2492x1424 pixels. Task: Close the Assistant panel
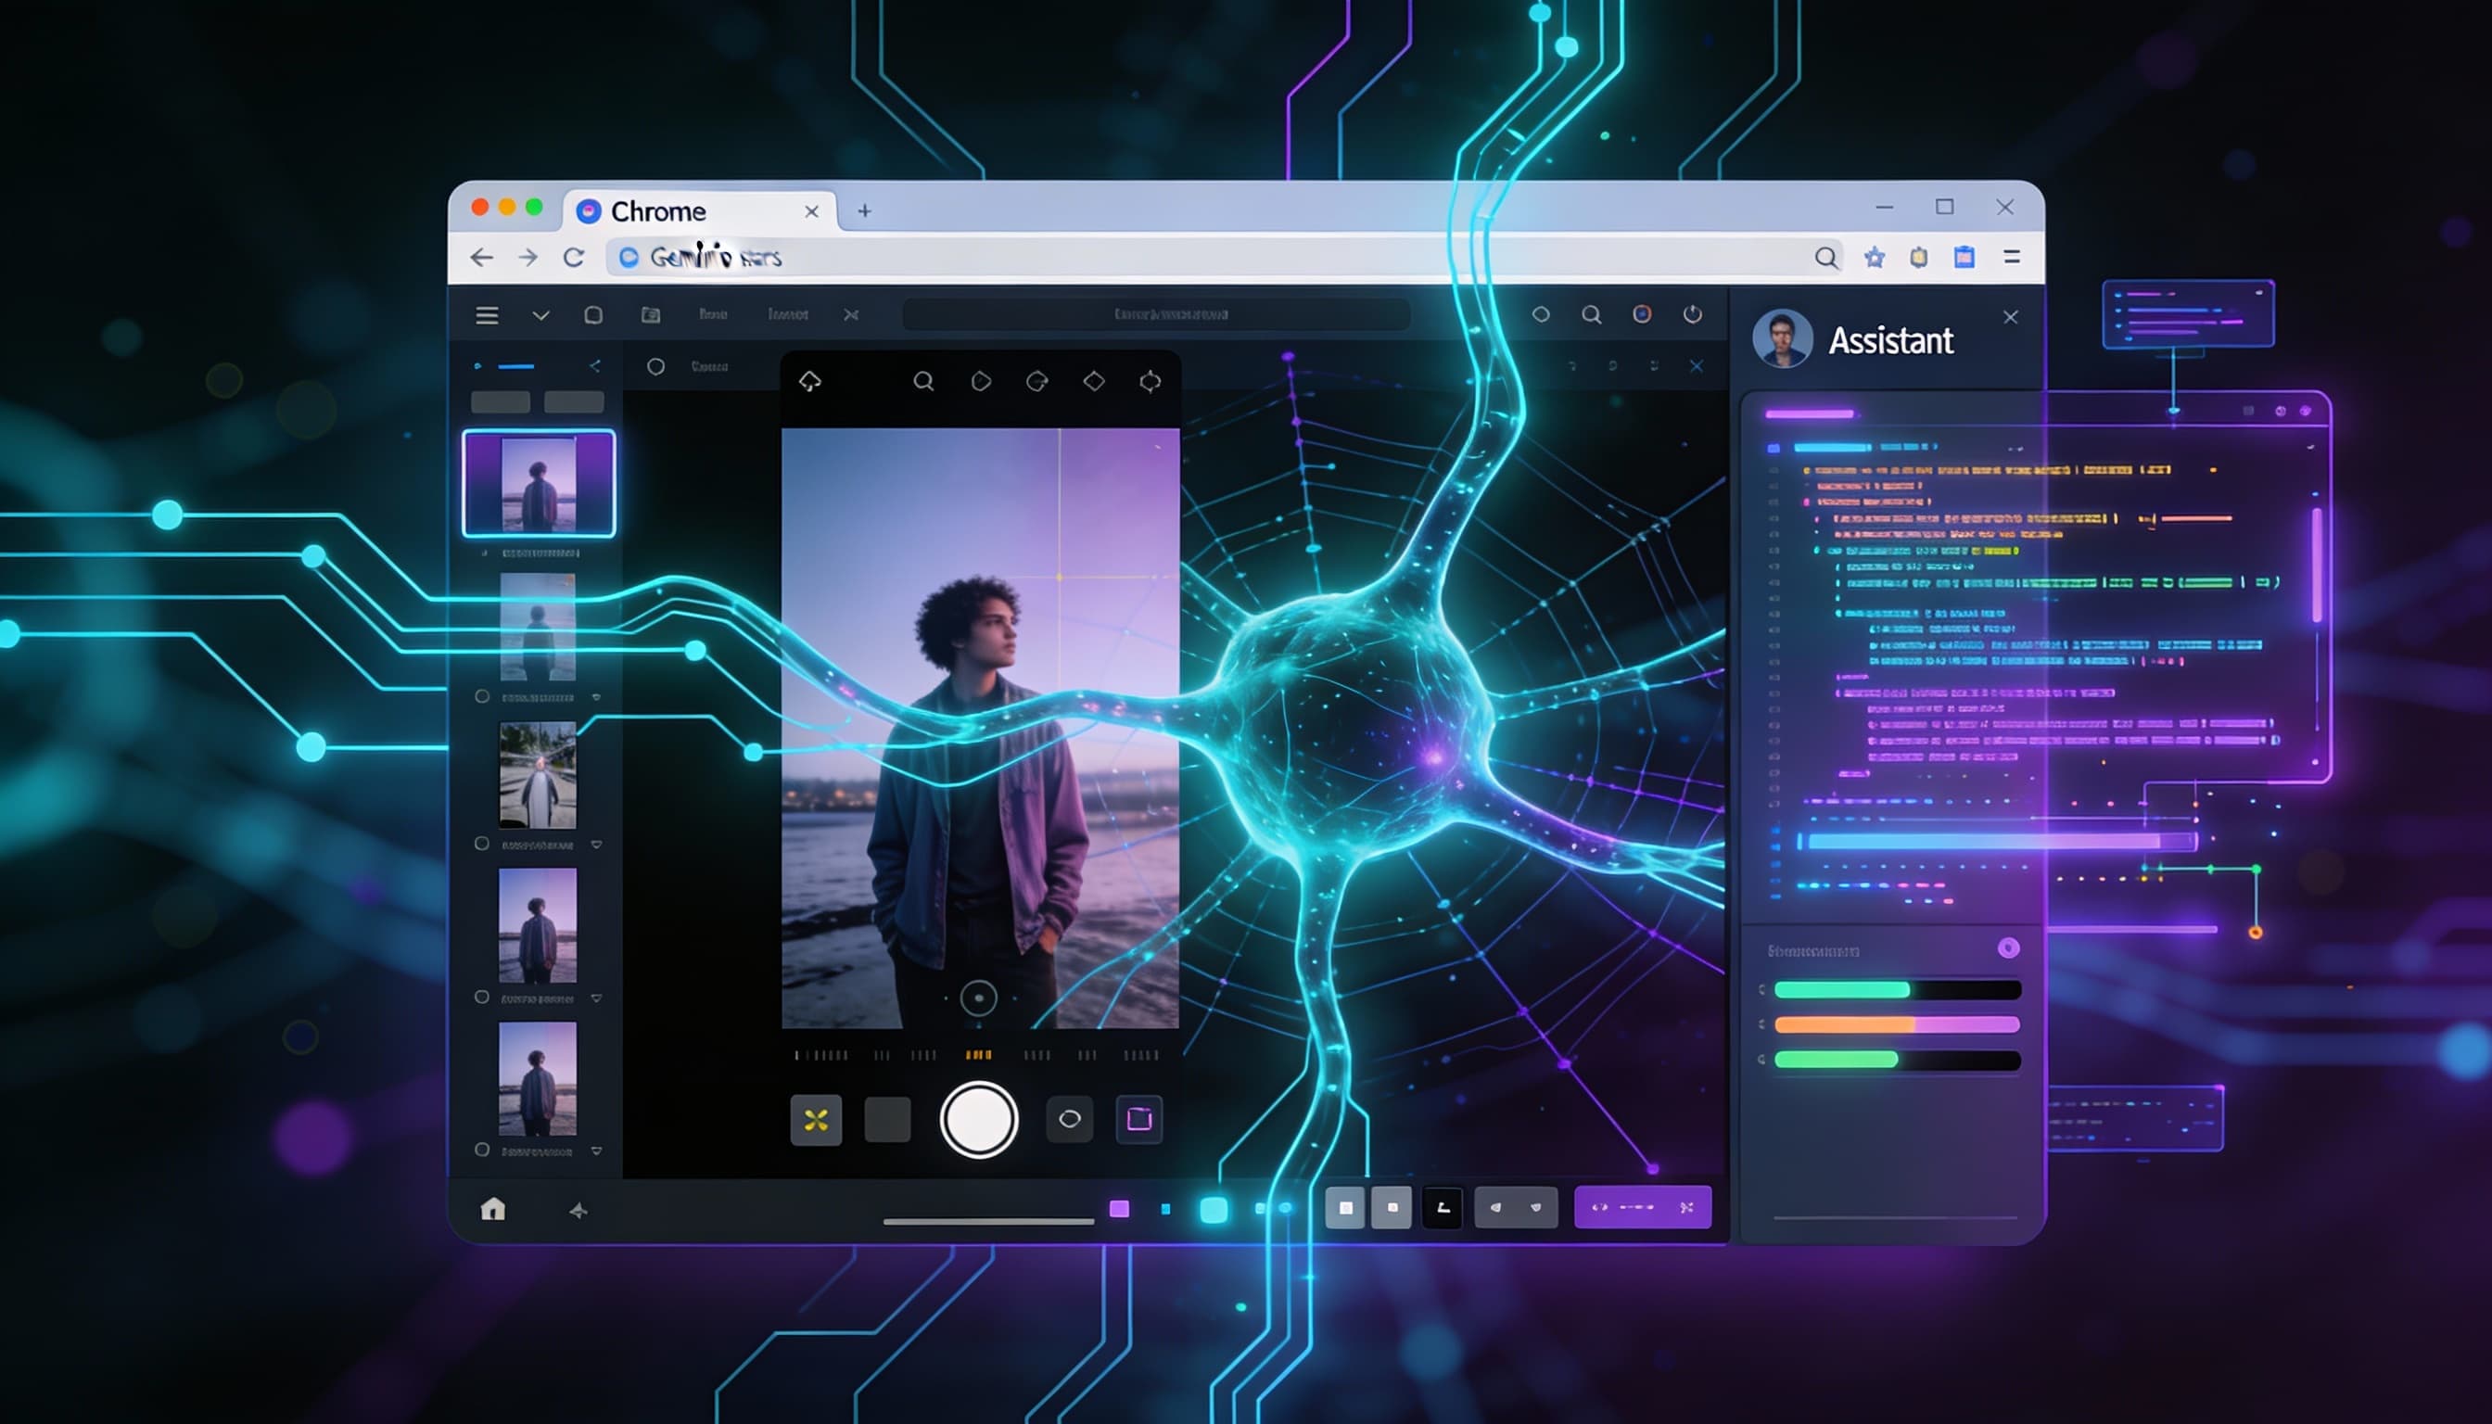(x=2010, y=317)
